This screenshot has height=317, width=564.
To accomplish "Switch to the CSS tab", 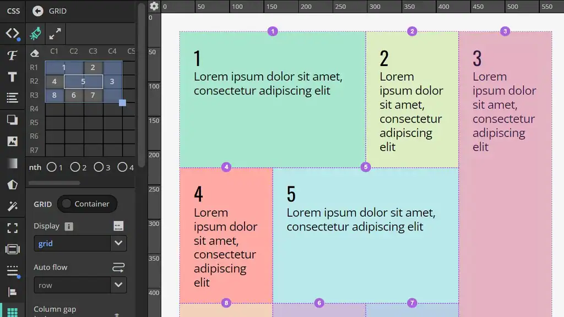I will click(x=13, y=11).
